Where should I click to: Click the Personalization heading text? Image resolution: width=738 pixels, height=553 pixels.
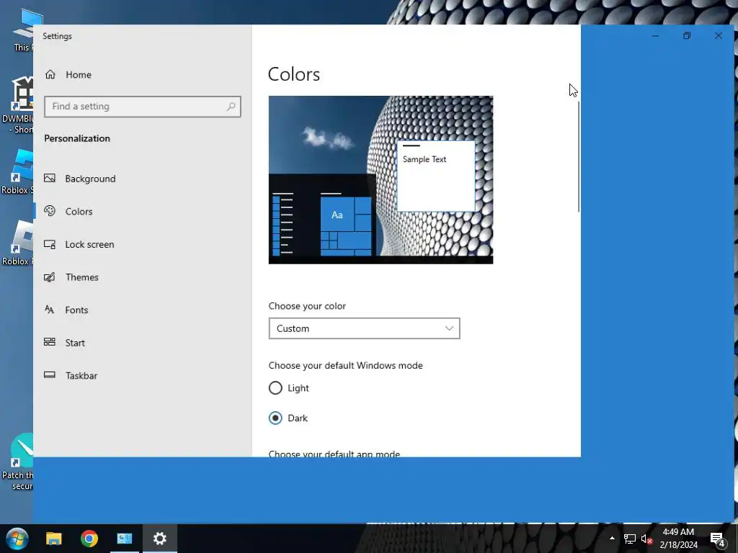coord(77,139)
